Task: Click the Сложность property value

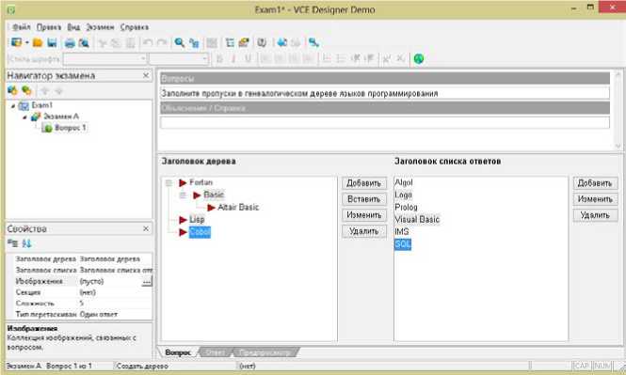Action: [115, 304]
